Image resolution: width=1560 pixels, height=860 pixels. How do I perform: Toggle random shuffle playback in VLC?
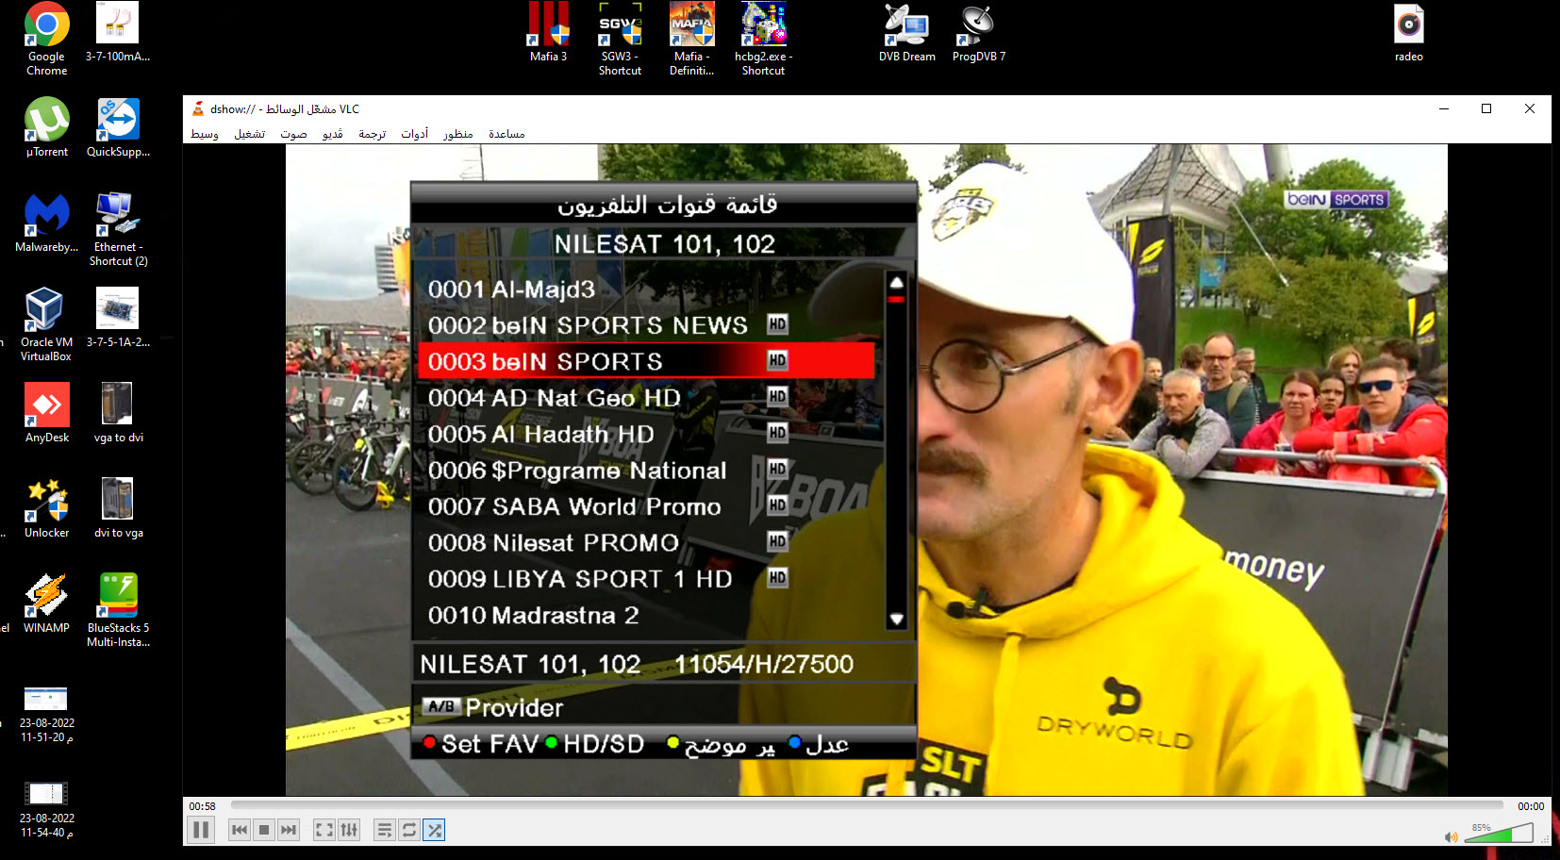click(x=434, y=830)
